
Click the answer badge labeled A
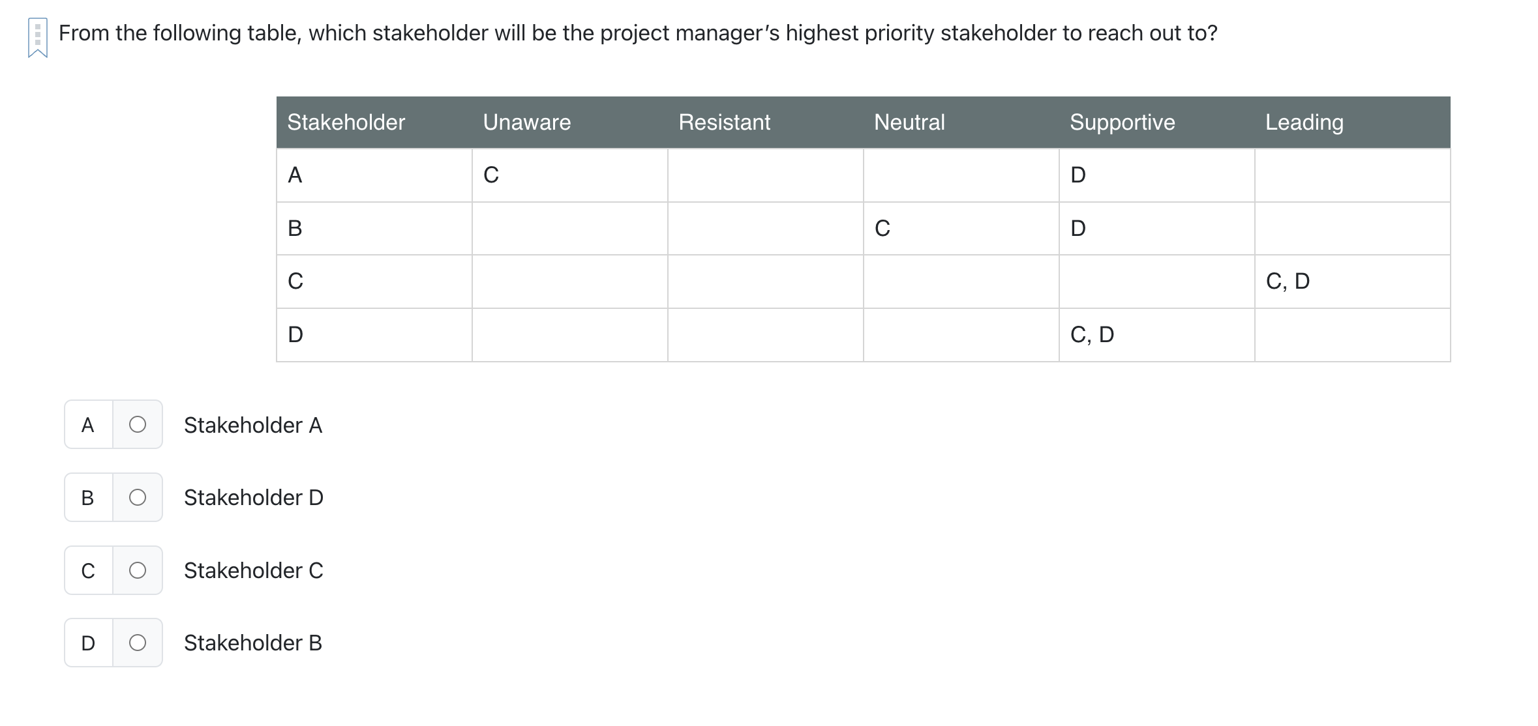click(x=88, y=425)
